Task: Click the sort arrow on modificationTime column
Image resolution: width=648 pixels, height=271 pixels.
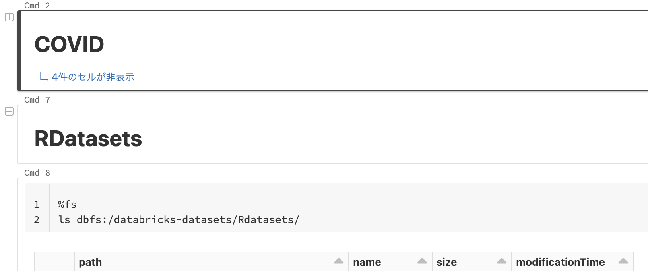Action: pos(623,261)
